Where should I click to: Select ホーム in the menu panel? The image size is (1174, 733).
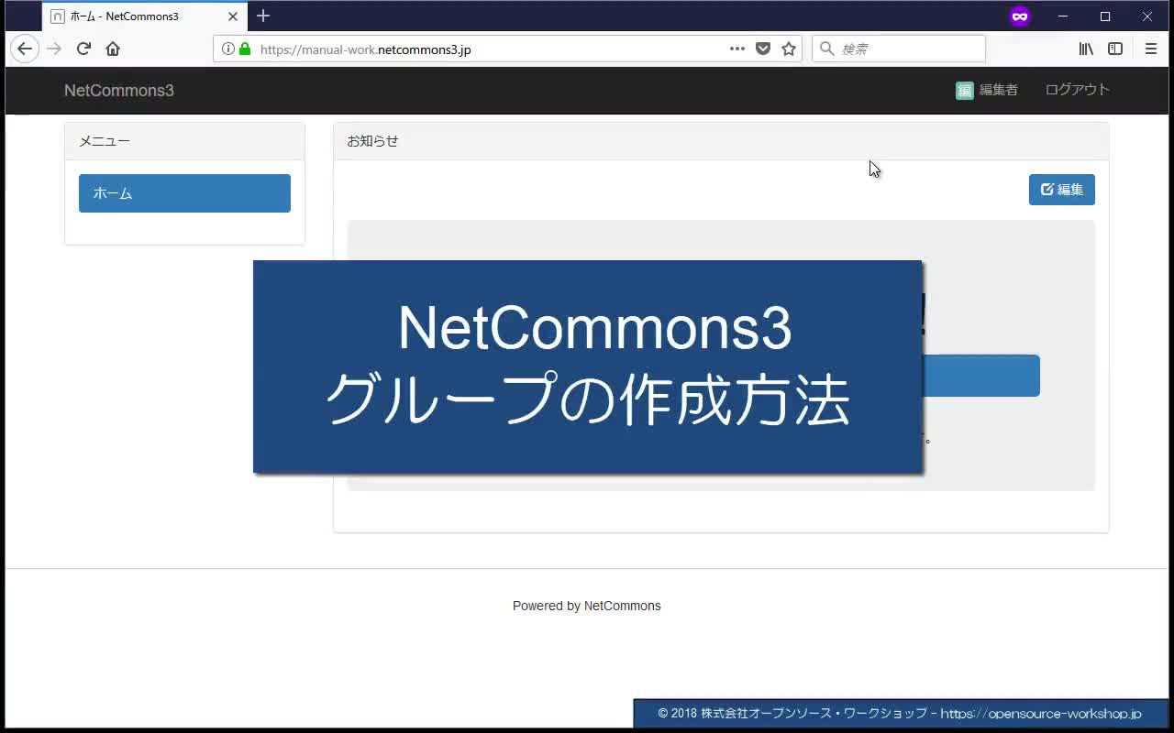[184, 193]
